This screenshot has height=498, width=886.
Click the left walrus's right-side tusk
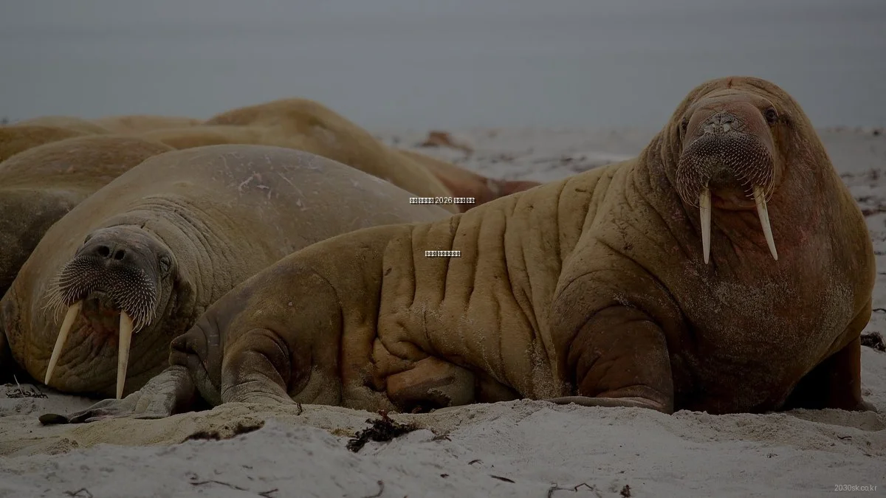coord(123,353)
